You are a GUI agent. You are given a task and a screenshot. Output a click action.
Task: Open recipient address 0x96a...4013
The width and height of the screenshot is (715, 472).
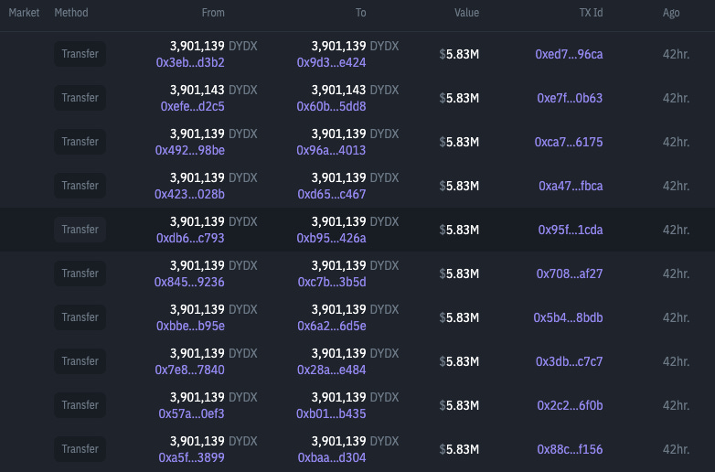331,150
